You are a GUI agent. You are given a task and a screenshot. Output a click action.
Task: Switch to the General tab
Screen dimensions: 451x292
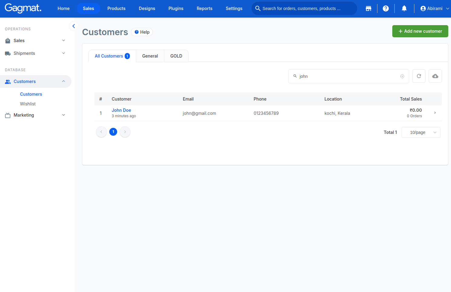point(150,56)
